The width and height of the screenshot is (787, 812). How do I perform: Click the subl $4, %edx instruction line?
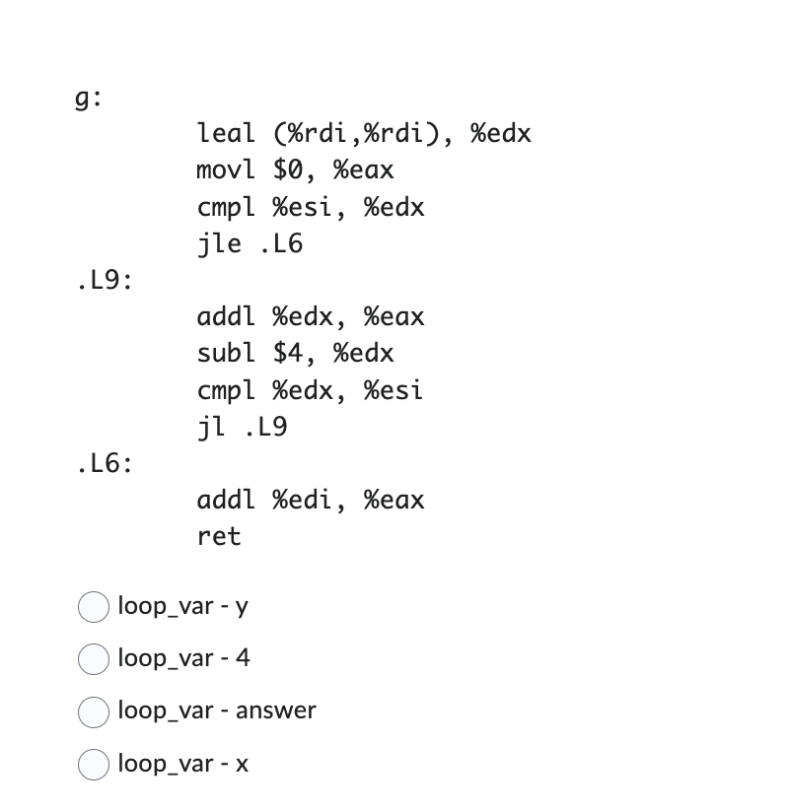pyautogui.click(x=295, y=353)
